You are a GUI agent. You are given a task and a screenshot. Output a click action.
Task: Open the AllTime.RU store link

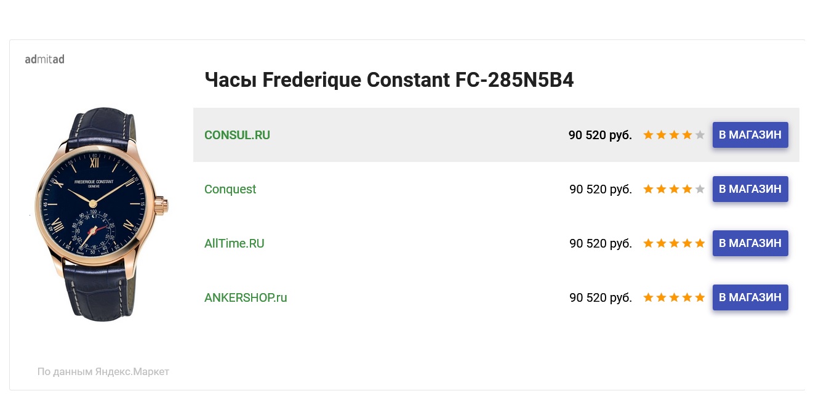coord(234,243)
